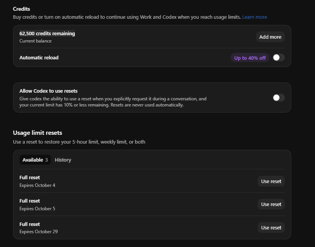Click the Usage limit resets heading
Image resolution: width=315 pixels, height=247 pixels.
tap(37, 133)
